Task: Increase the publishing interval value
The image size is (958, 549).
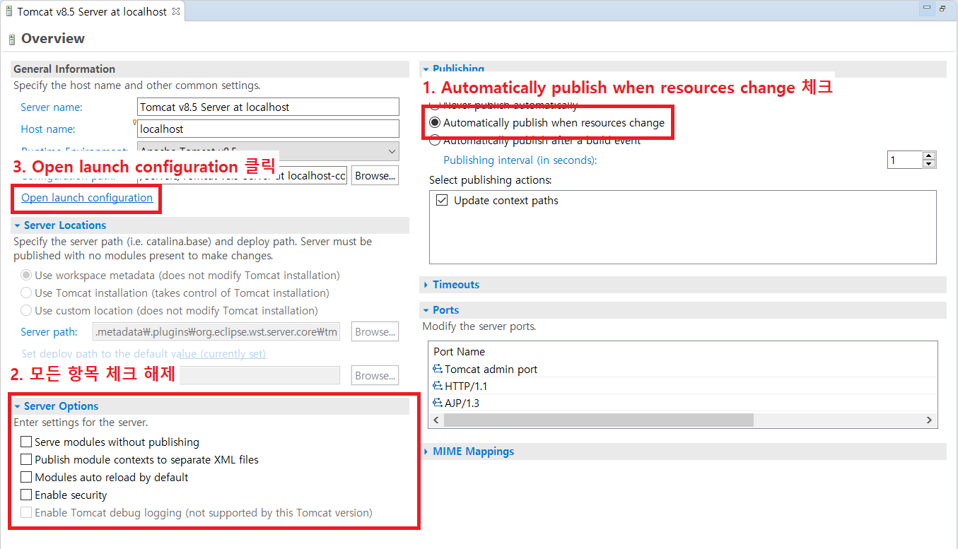Action: 929,155
